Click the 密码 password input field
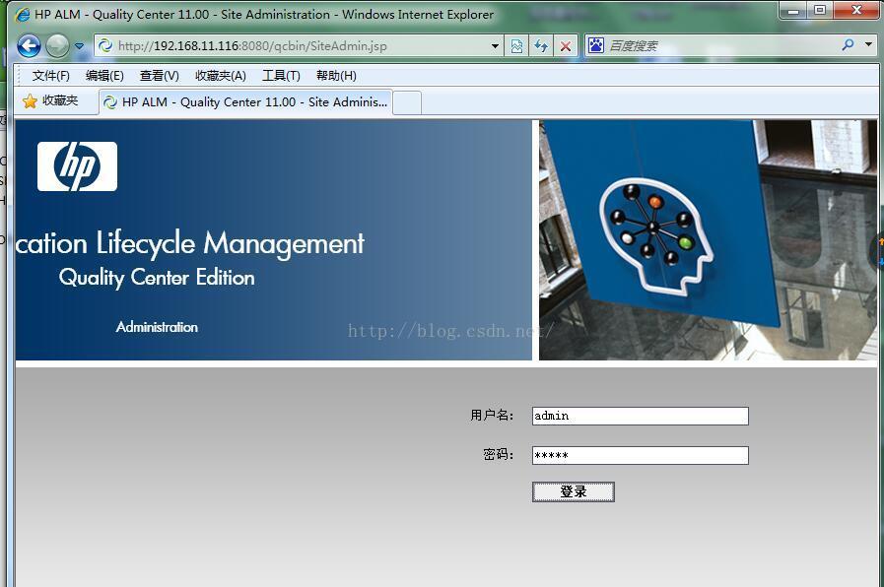The width and height of the screenshot is (884, 587). pos(640,455)
